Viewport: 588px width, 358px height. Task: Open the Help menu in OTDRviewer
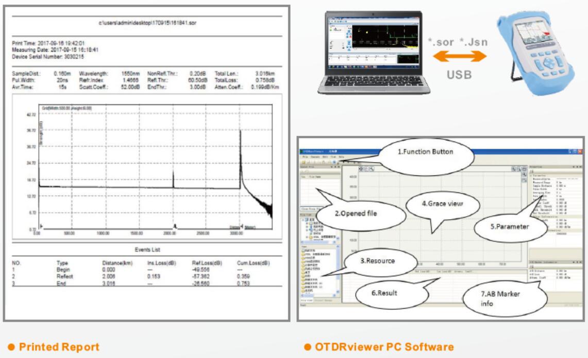tap(341, 157)
